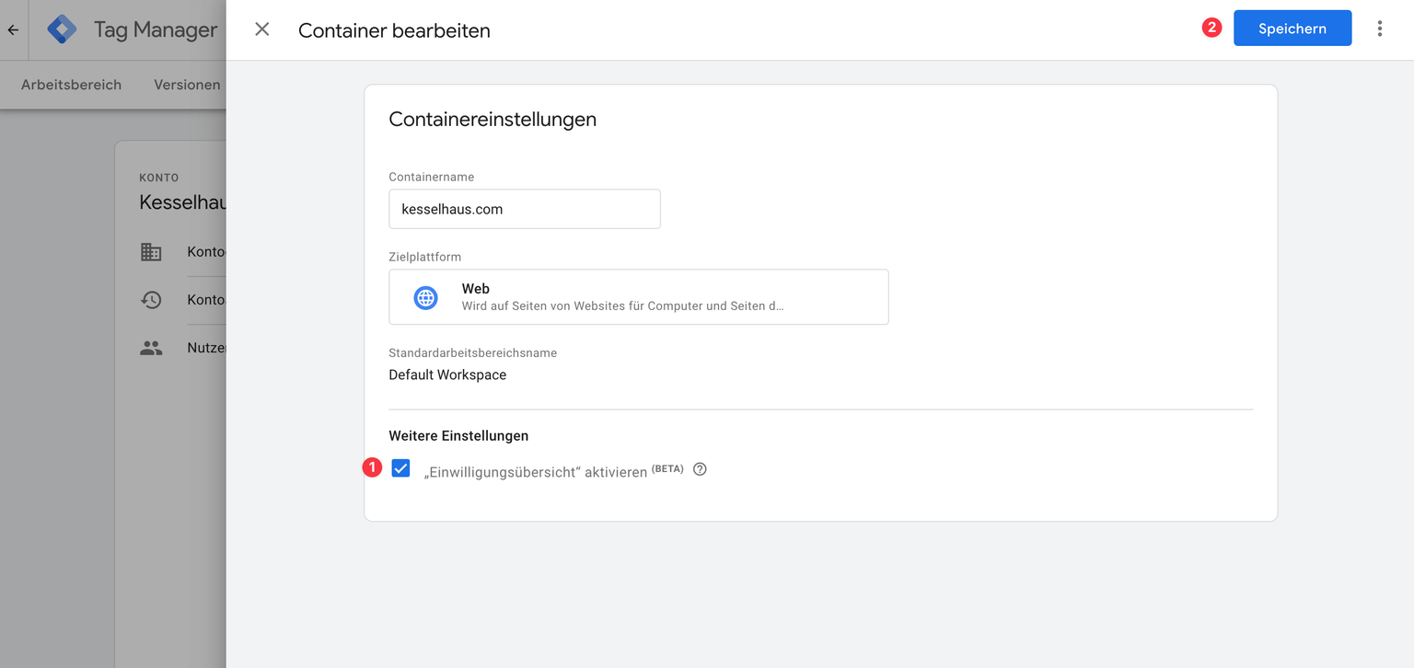Click the Containereinstellungen heading
This screenshot has height=668, width=1414.
(x=493, y=119)
